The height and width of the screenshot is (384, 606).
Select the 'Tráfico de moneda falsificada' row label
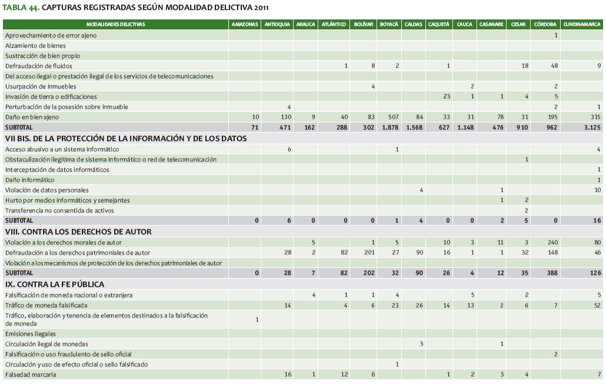[x=46, y=305]
